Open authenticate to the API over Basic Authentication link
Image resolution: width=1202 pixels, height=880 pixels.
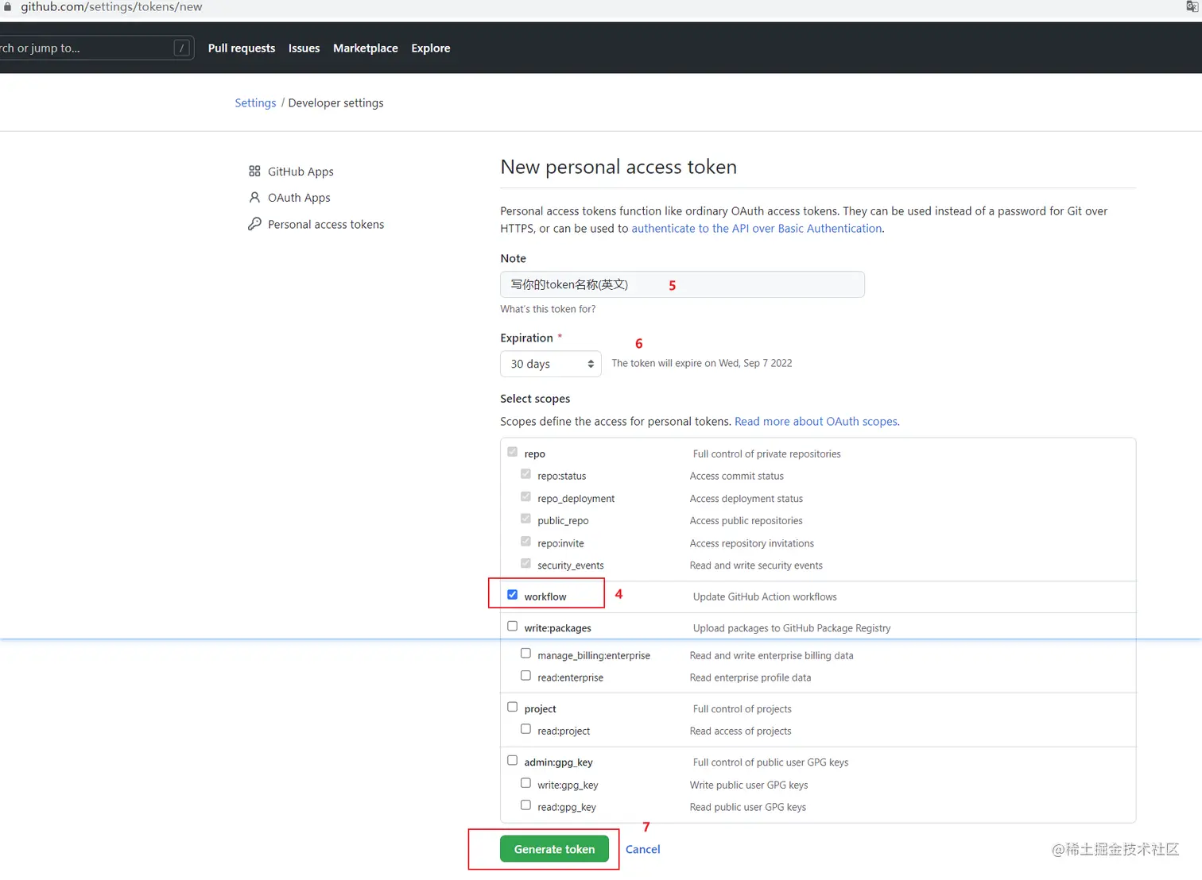(757, 229)
